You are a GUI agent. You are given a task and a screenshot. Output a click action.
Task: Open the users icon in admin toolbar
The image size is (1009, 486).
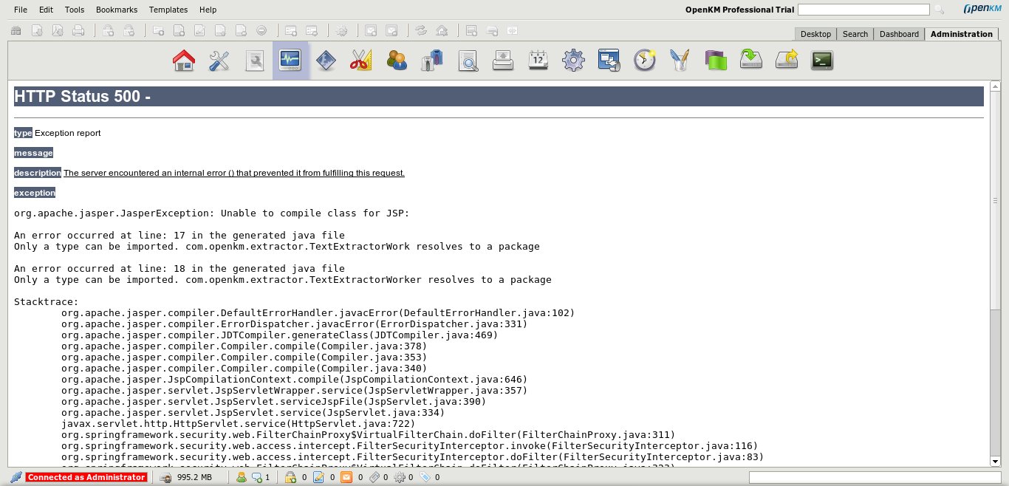point(397,61)
